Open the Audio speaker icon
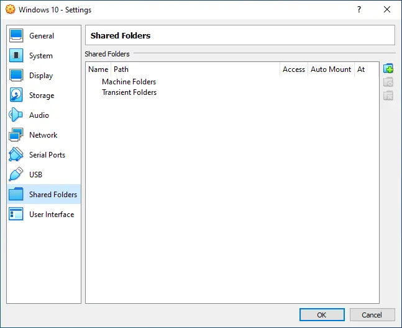The image size is (402, 328). 16,115
